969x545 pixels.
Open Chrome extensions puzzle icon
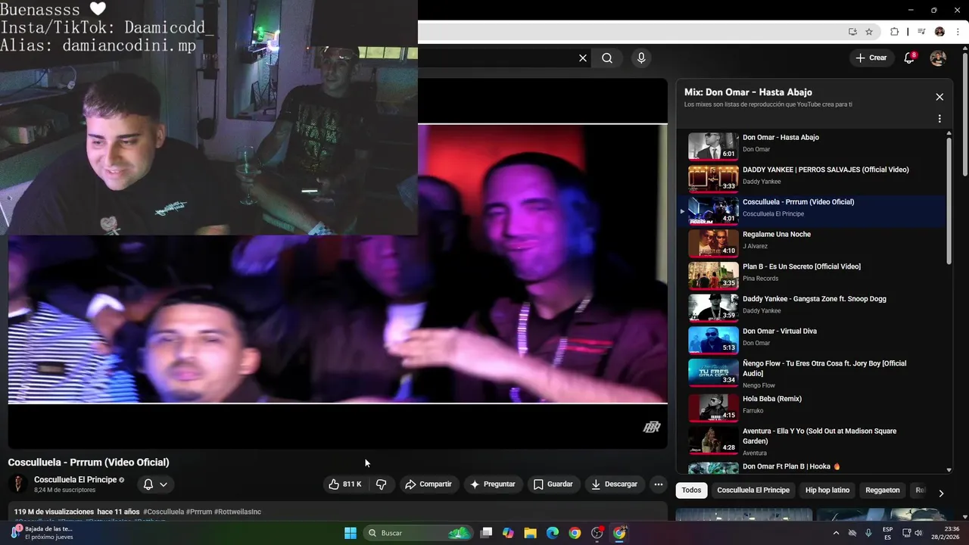pos(894,32)
